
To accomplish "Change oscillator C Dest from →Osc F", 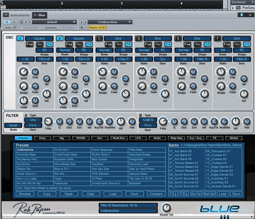I will pyautogui.click(x=123, y=59).
